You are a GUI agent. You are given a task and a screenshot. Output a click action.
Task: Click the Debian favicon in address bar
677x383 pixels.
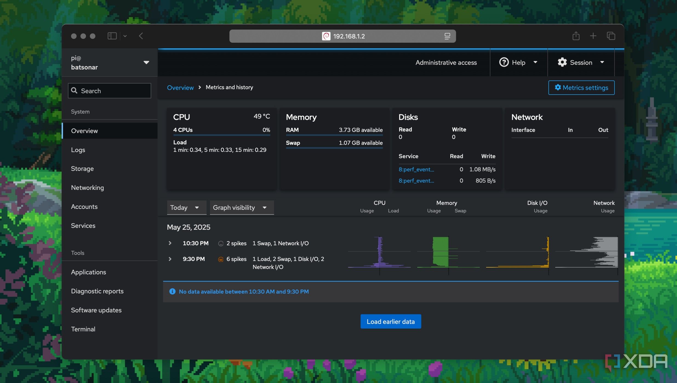(x=326, y=36)
